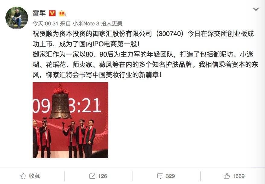Click the clock digits in the photo
This screenshot has height=184, width=265.
pyautogui.click(x=67, y=106)
